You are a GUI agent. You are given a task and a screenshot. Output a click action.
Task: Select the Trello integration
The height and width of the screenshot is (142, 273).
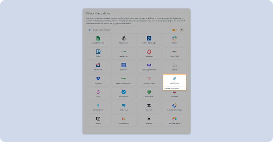point(98,53)
